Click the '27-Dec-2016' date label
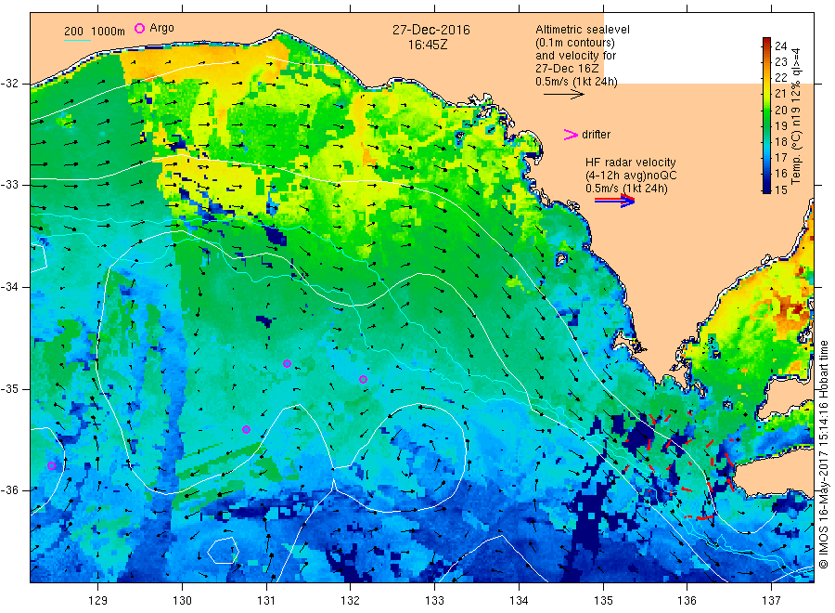 pos(431,30)
